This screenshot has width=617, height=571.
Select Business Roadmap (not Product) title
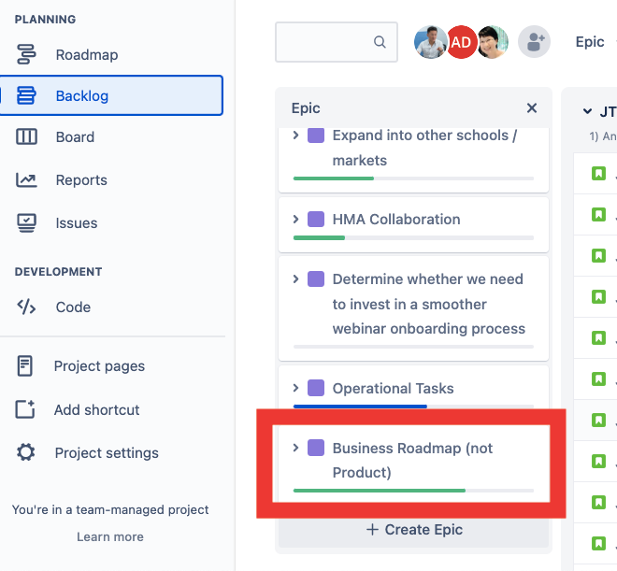click(x=412, y=460)
